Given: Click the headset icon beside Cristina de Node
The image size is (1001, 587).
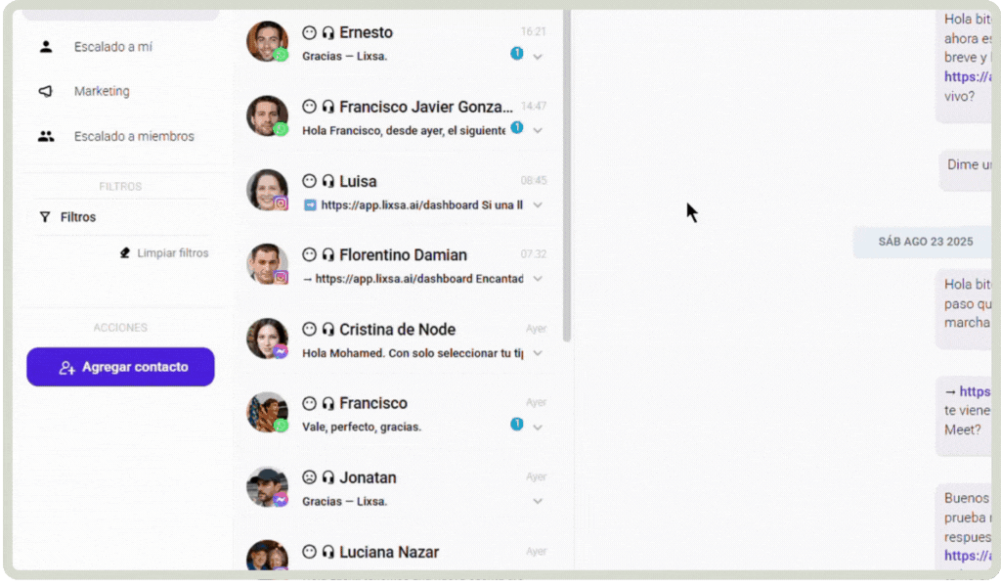Looking at the screenshot, I should coord(328,330).
